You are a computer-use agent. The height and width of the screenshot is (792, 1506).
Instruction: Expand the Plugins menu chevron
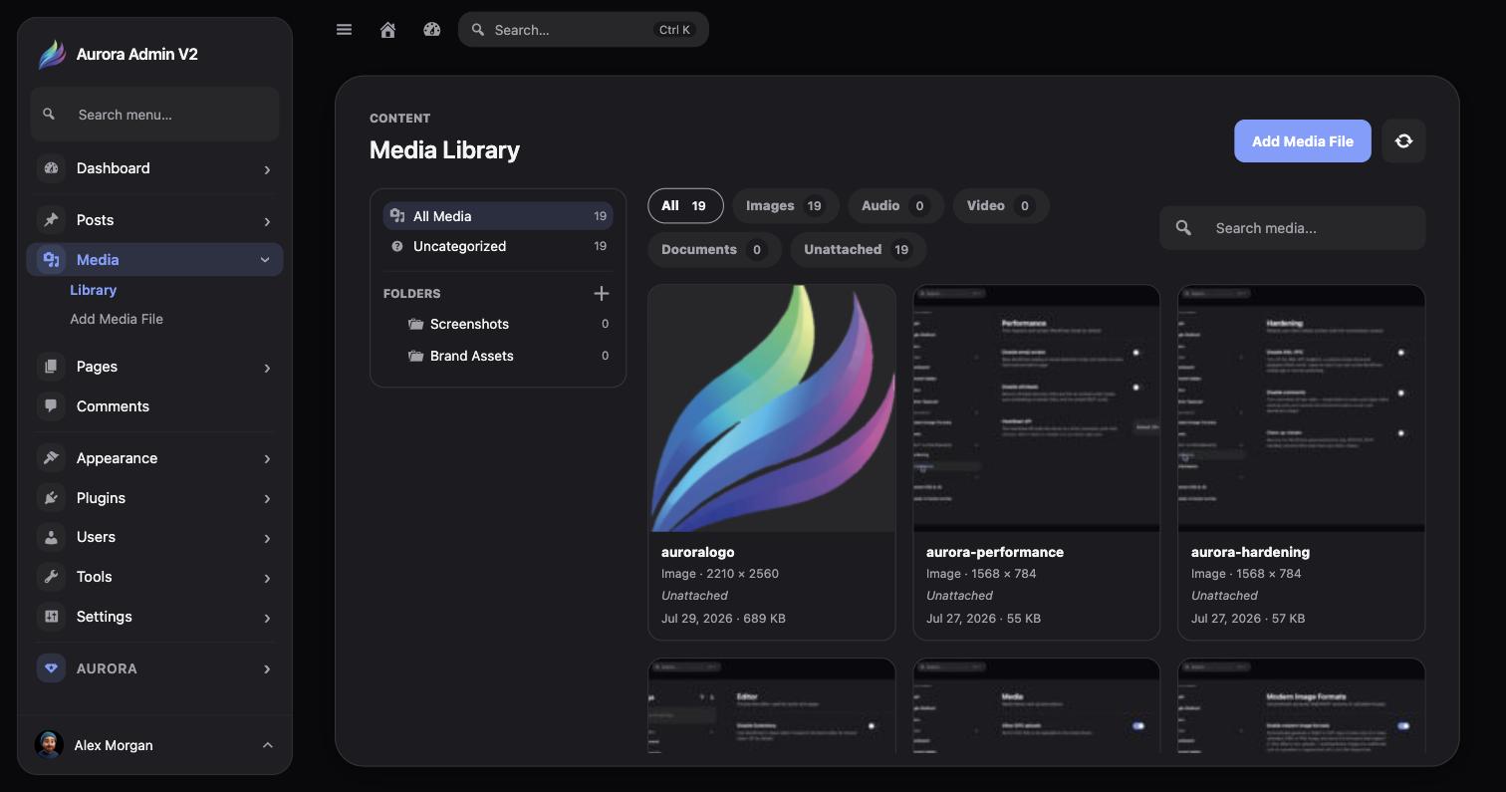point(267,499)
